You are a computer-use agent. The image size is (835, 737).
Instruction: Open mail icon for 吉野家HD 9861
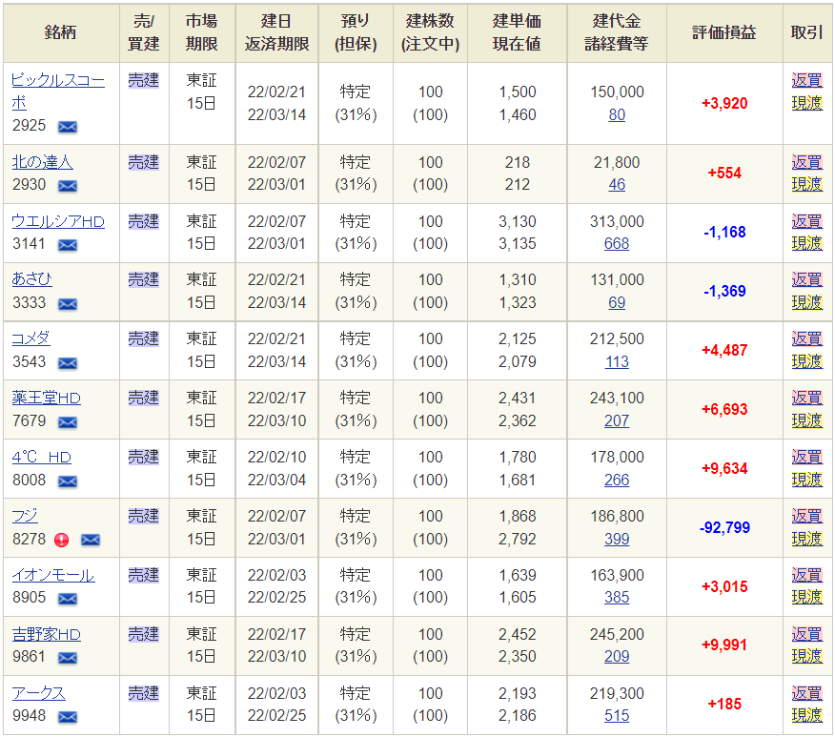pyautogui.click(x=67, y=658)
